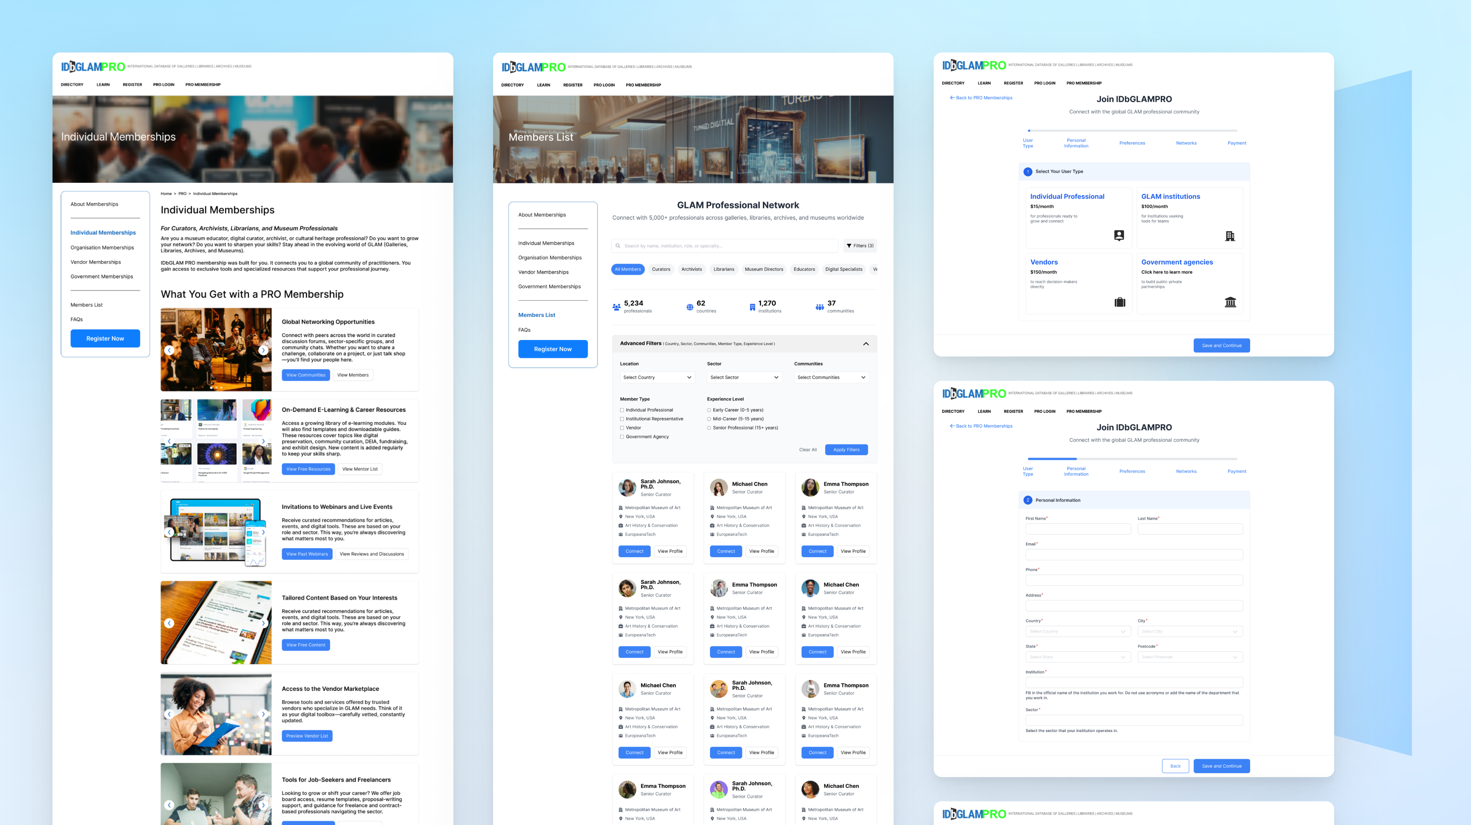Collapse the Advanced Filters panel
Viewport: 1471px width, 825px height.
[x=866, y=344]
